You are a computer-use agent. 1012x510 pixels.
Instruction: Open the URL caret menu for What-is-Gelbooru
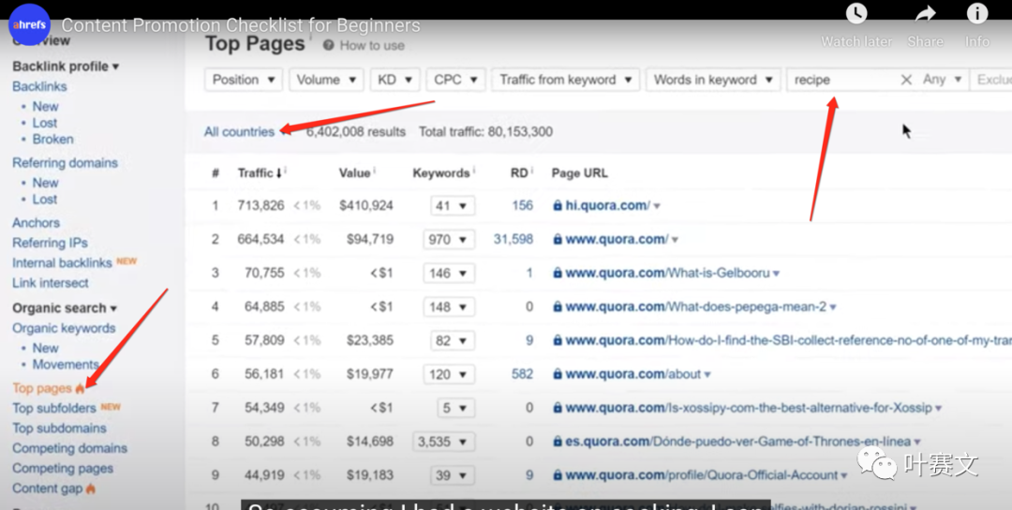tap(776, 273)
